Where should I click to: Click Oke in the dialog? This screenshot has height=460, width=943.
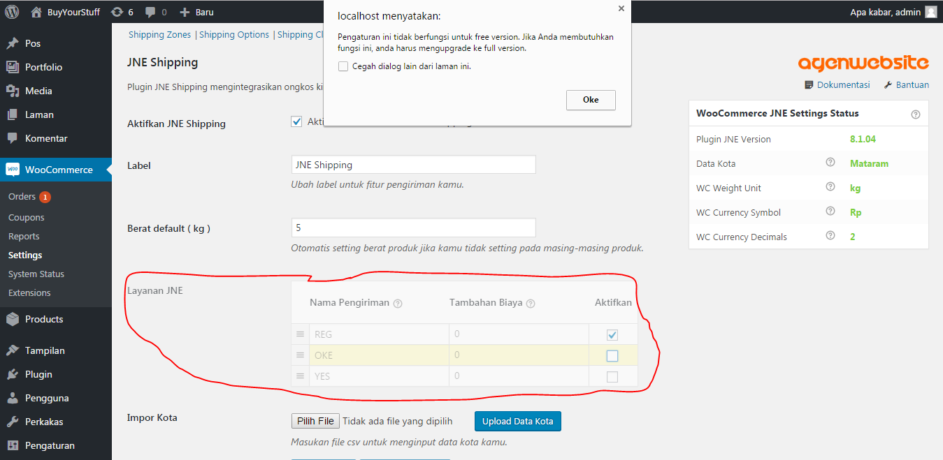pyautogui.click(x=591, y=100)
